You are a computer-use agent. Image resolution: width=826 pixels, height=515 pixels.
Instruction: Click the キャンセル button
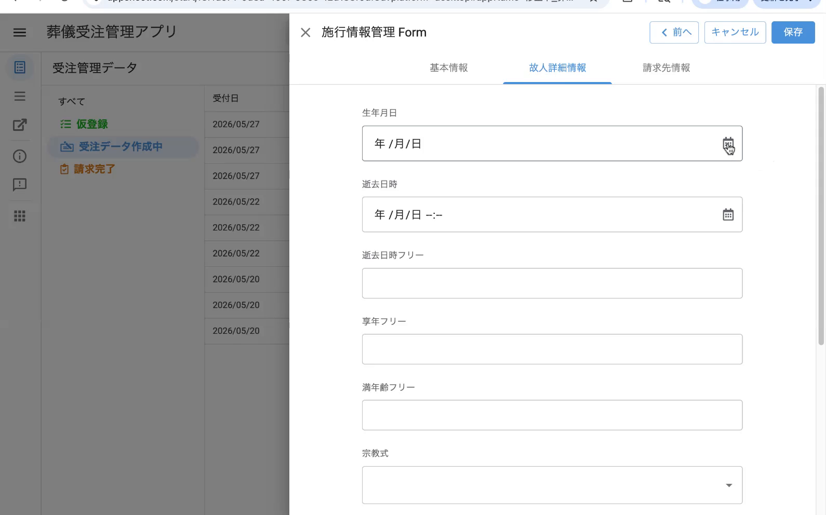tap(735, 32)
